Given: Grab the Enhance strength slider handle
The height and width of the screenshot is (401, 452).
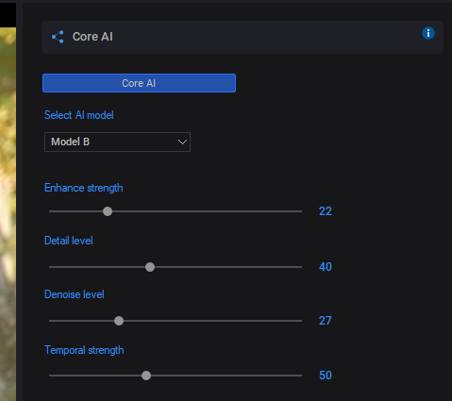Looking at the screenshot, I should (x=108, y=211).
